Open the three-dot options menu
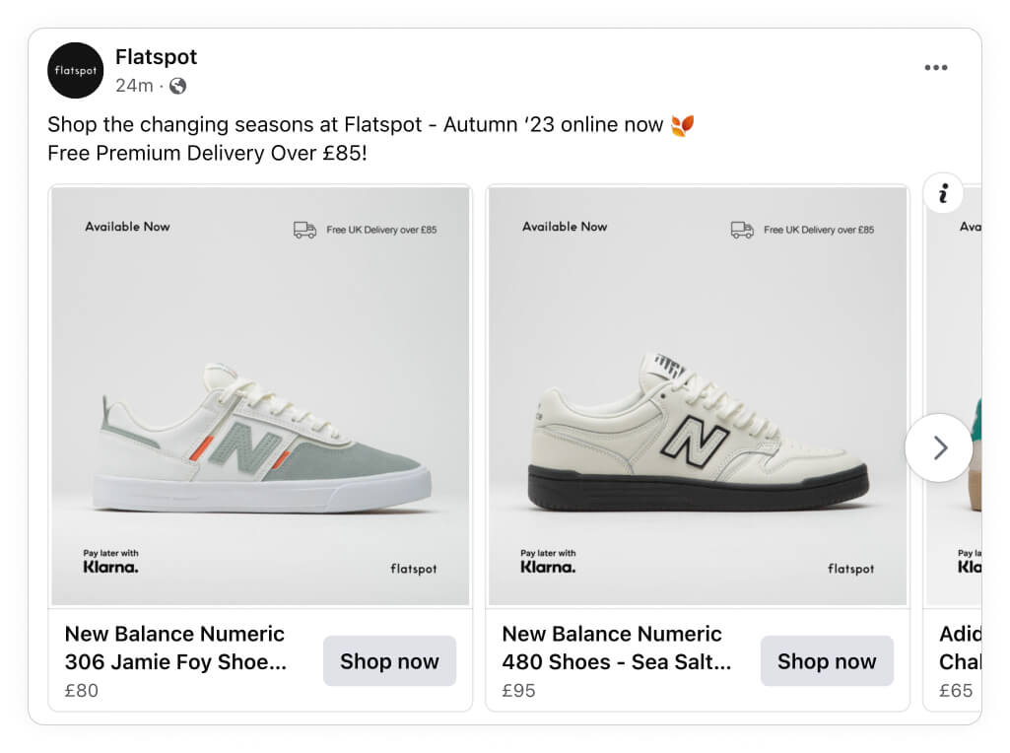This screenshot has width=1010, height=753. pos(935,67)
